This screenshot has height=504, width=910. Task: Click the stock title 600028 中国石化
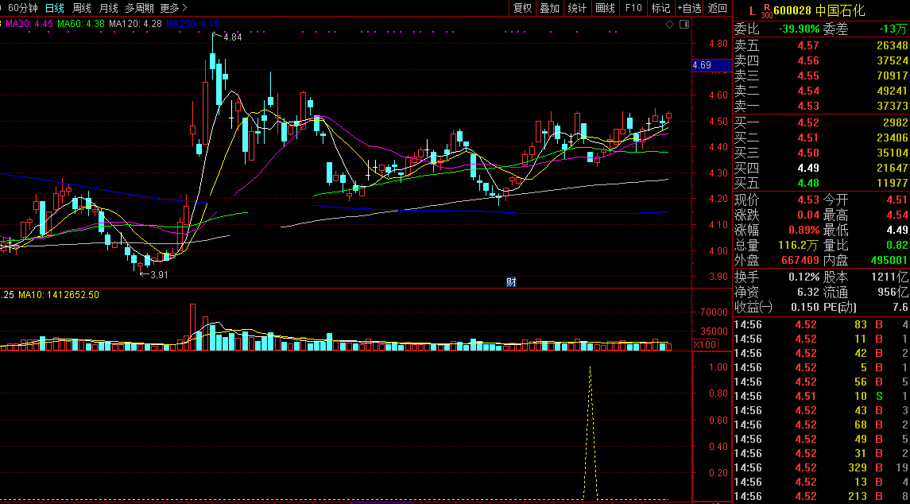coord(819,10)
